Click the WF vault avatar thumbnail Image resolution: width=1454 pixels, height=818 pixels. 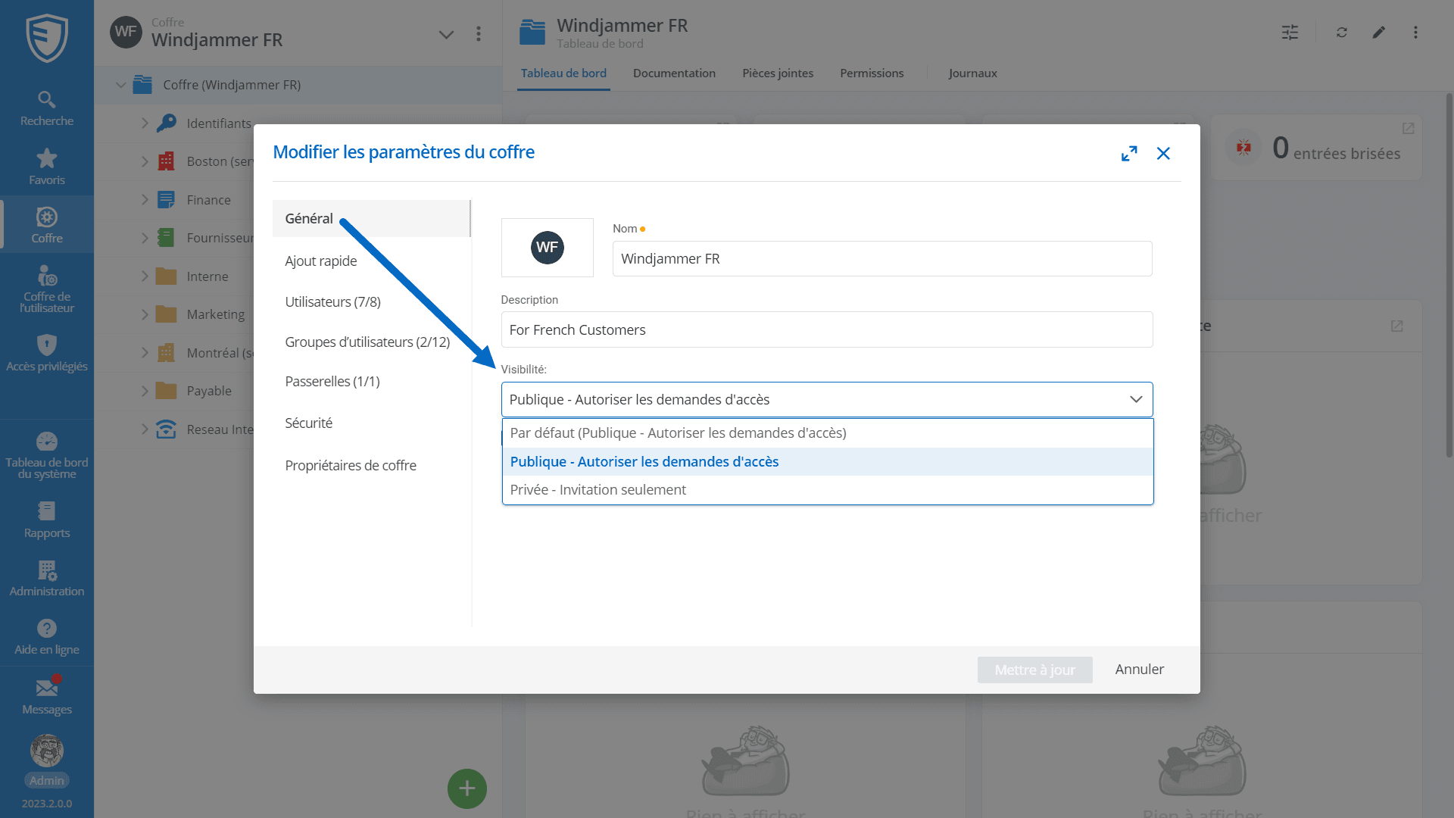point(547,248)
